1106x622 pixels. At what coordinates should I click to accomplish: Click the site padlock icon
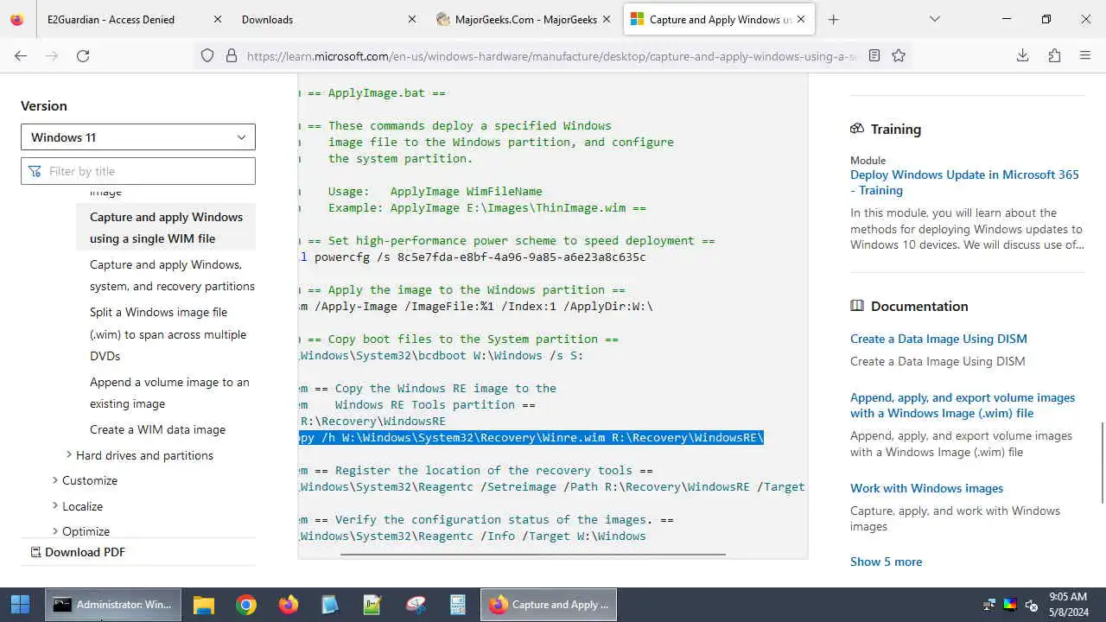coord(231,55)
